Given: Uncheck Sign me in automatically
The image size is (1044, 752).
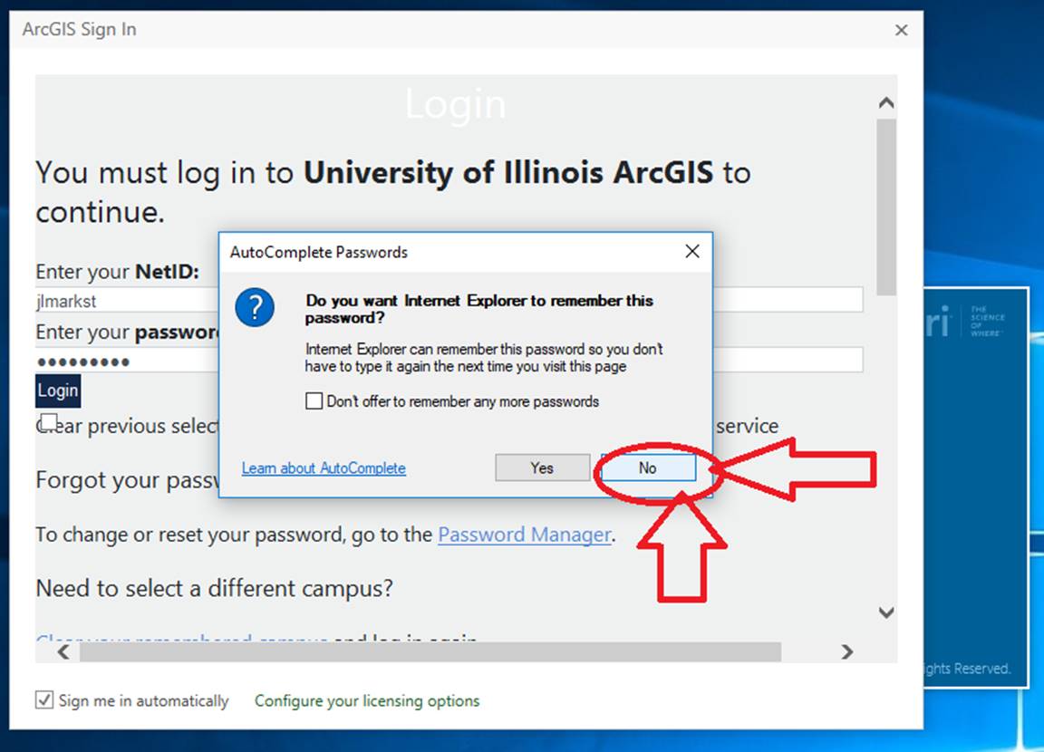Looking at the screenshot, I should coord(43,700).
